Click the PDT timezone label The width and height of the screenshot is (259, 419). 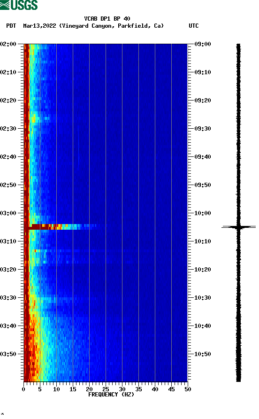tap(11, 26)
